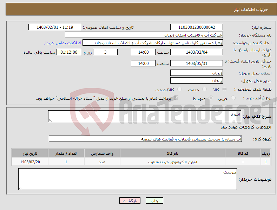Select the جزیی purchase type radio

coord(233,98)
